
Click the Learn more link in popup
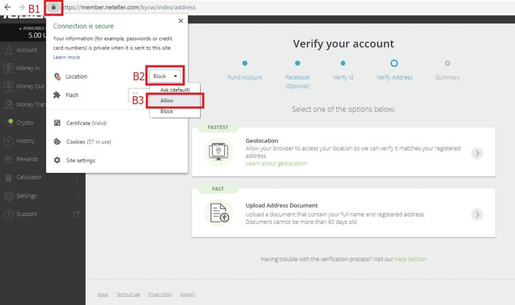(x=66, y=57)
